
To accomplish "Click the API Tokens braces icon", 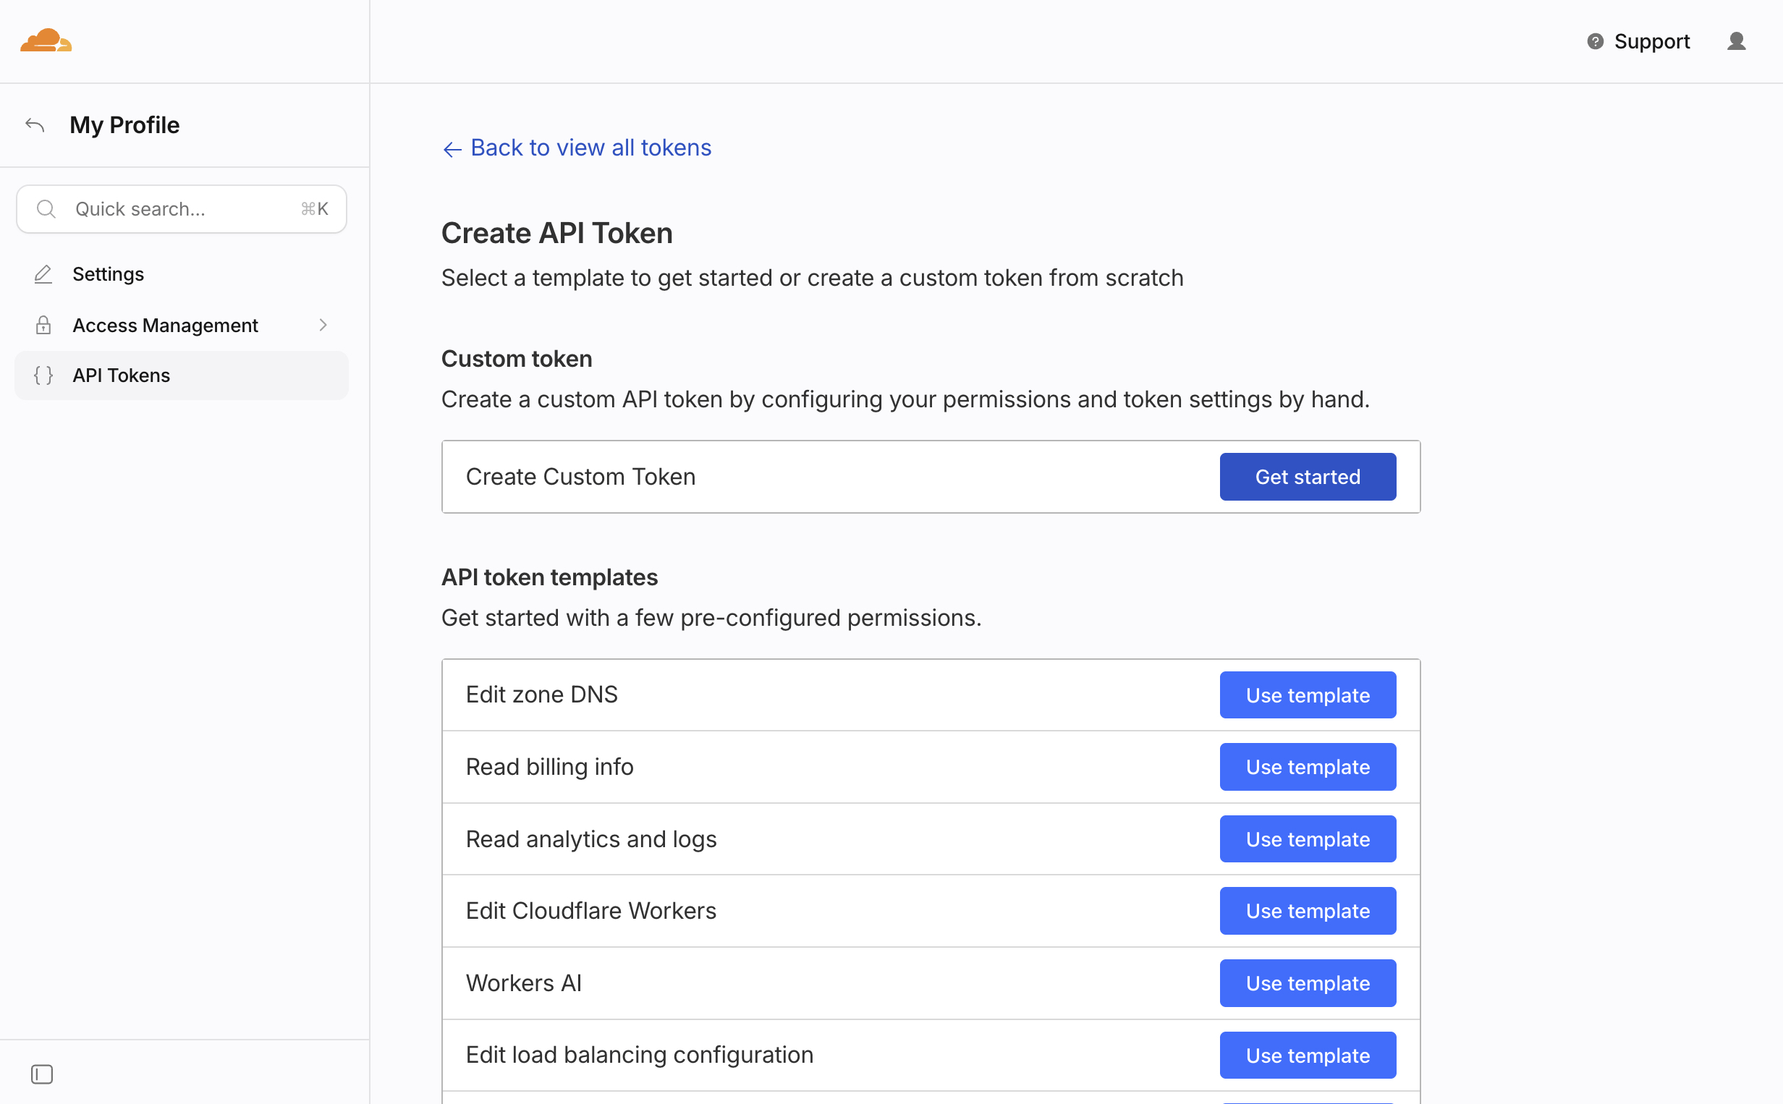I will [43, 375].
